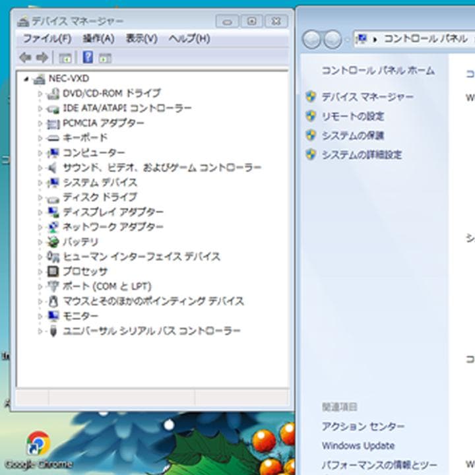The width and height of the screenshot is (475, 475).
Task: Select the NEC-VXD computer icon
Action: pyautogui.click(x=39, y=79)
